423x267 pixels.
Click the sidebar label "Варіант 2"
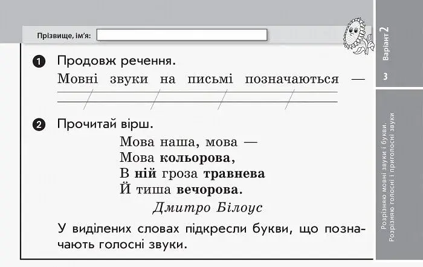pos(386,43)
